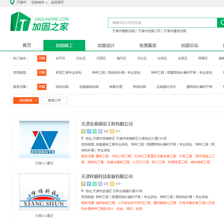
Task: Open the 天津众业建设工程有限公司 company title
Action: 107,124
